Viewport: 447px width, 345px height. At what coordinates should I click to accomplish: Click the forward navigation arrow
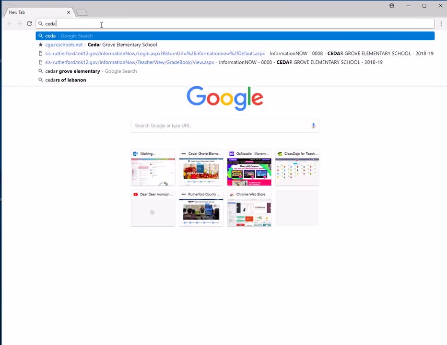[x=19, y=23]
